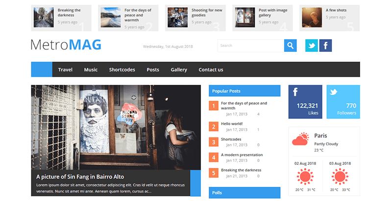Viewport: 392px width, 201px height.
Task: Open top-strip link 'Post with image gallery'
Action: 273,13
